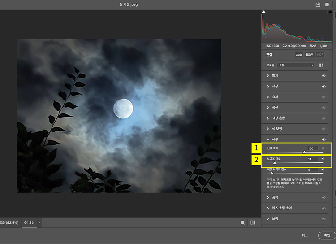Click the save image icon at top right
This screenshot has height=244, width=336.
coord(318,4)
